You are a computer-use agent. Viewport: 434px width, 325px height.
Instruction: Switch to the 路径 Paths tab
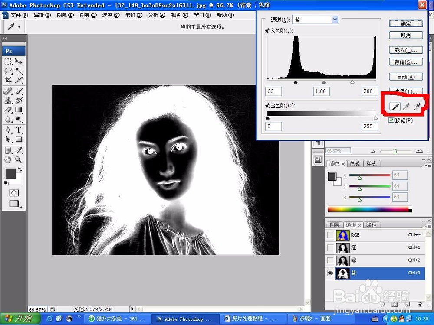click(x=372, y=224)
